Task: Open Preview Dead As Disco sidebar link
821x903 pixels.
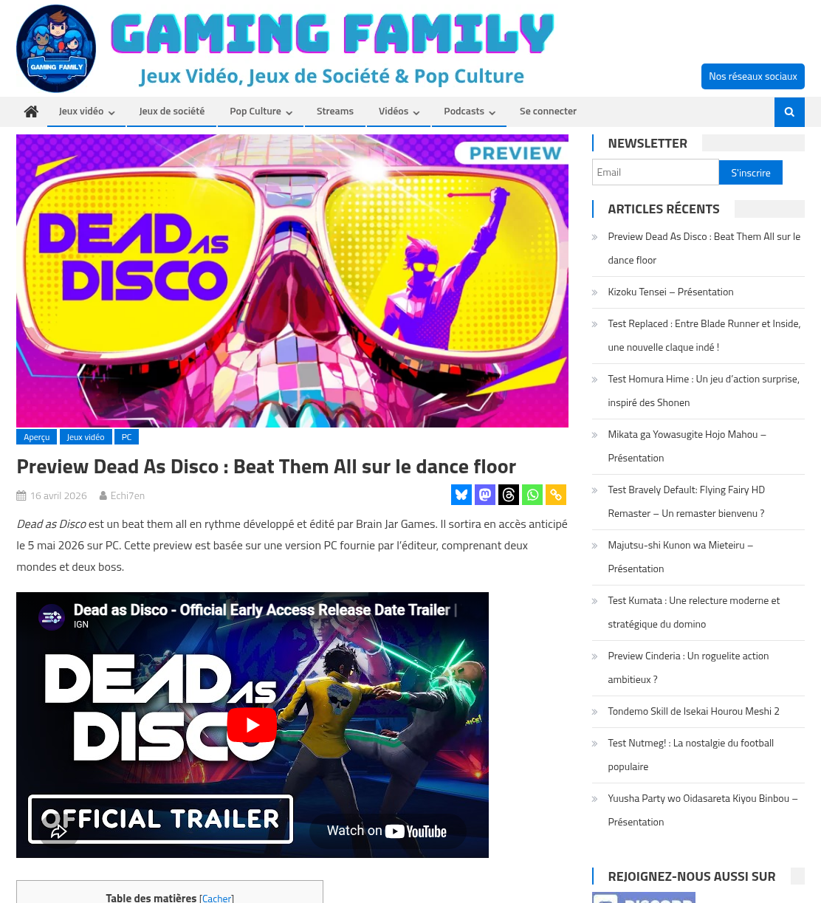Action: 704,248
